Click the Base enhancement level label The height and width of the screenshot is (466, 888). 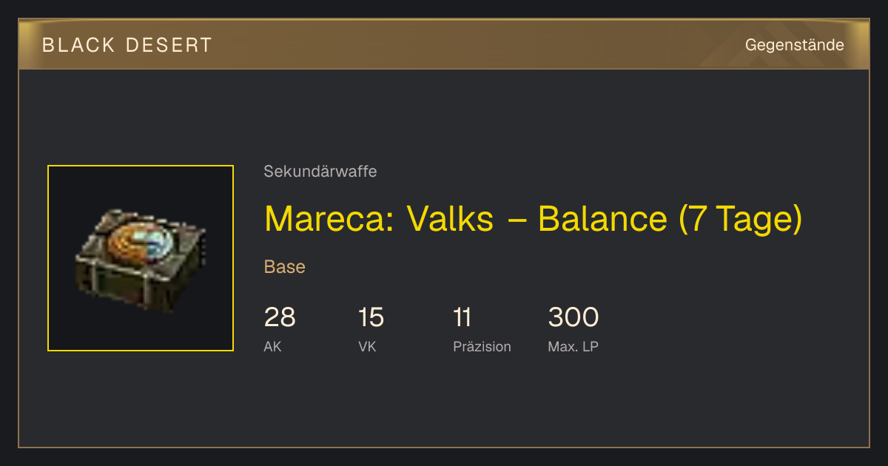(x=285, y=267)
